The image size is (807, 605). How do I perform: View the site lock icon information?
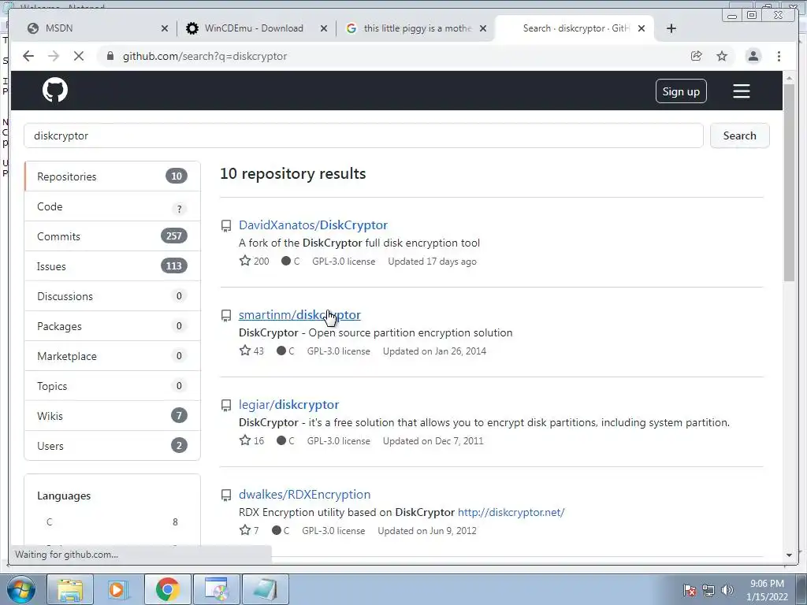(x=110, y=56)
